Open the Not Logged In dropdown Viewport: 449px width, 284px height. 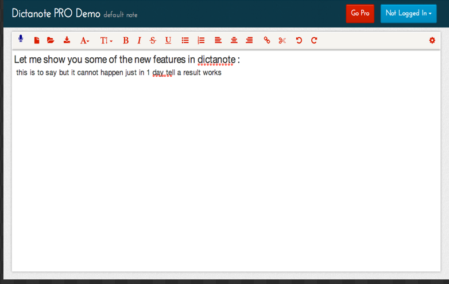[409, 13]
